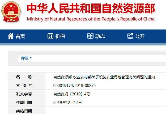Open the 动态 navigation item
Image resolution: width=166 pixels, height=114 pixels.
(100, 36)
